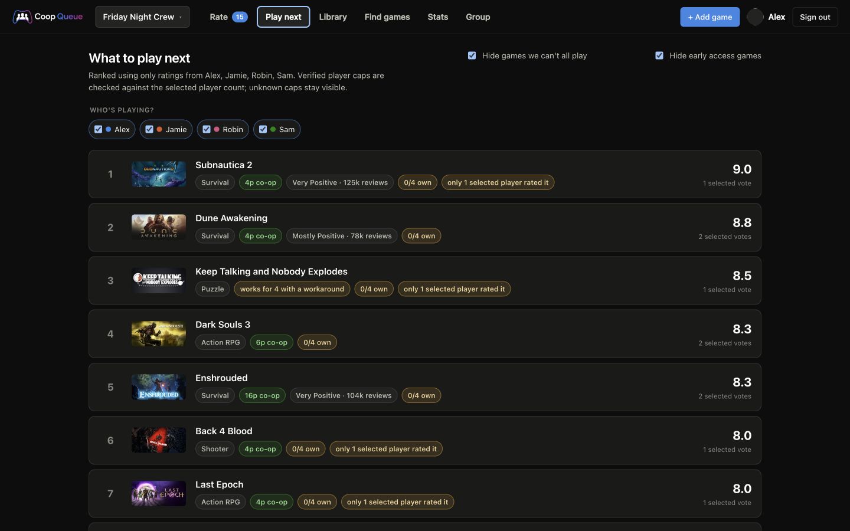The width and height of the screenshot is (850, 531).
Task: Click the Dark Souls 3 thumbnail
Action: pyautogui.click(x=159, y=334)
